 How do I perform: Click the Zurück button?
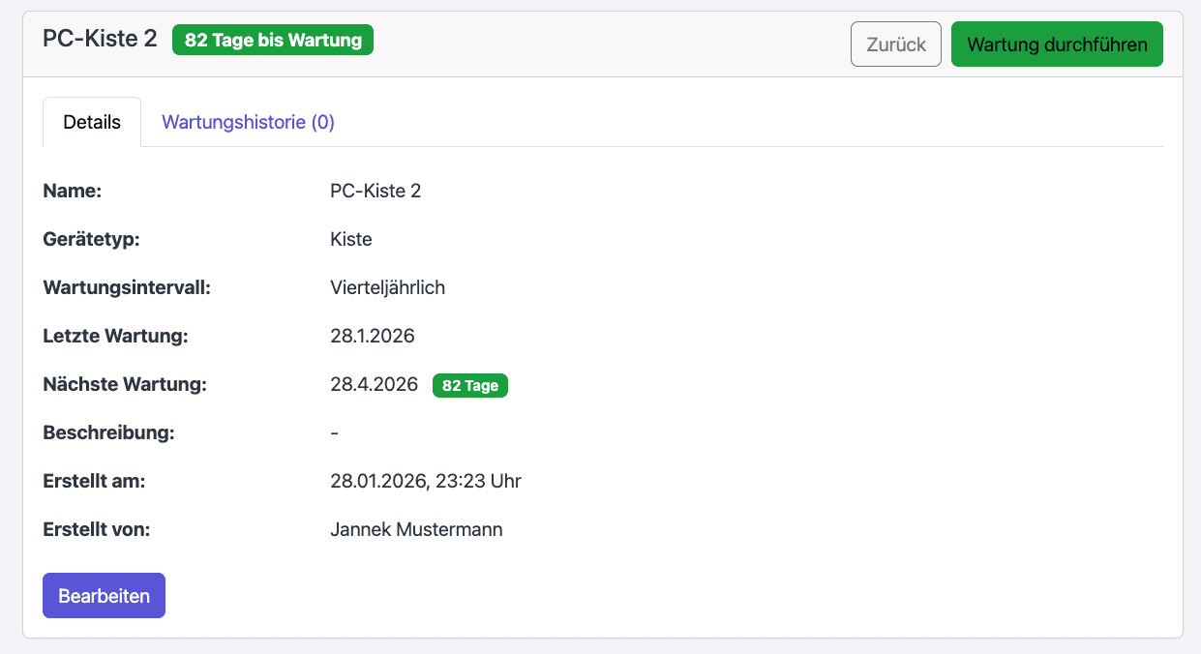coord(895,45)
